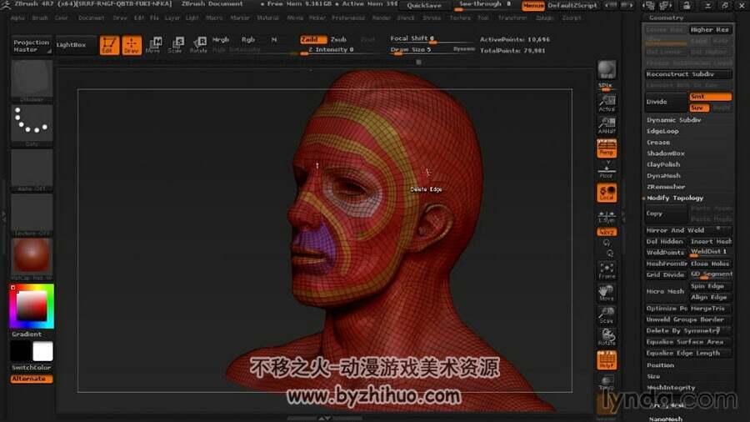Click the Transp transparency icon

coord(607,382)
